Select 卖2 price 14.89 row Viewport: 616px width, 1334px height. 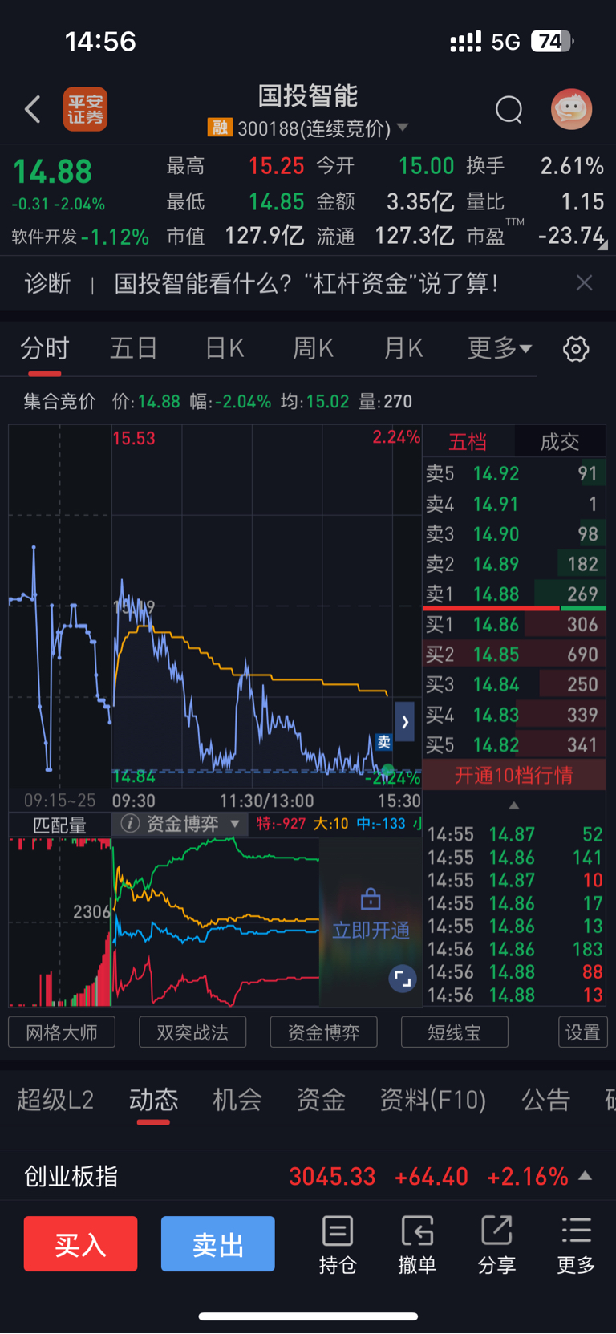pyautogui.click(x=514, y=565)
